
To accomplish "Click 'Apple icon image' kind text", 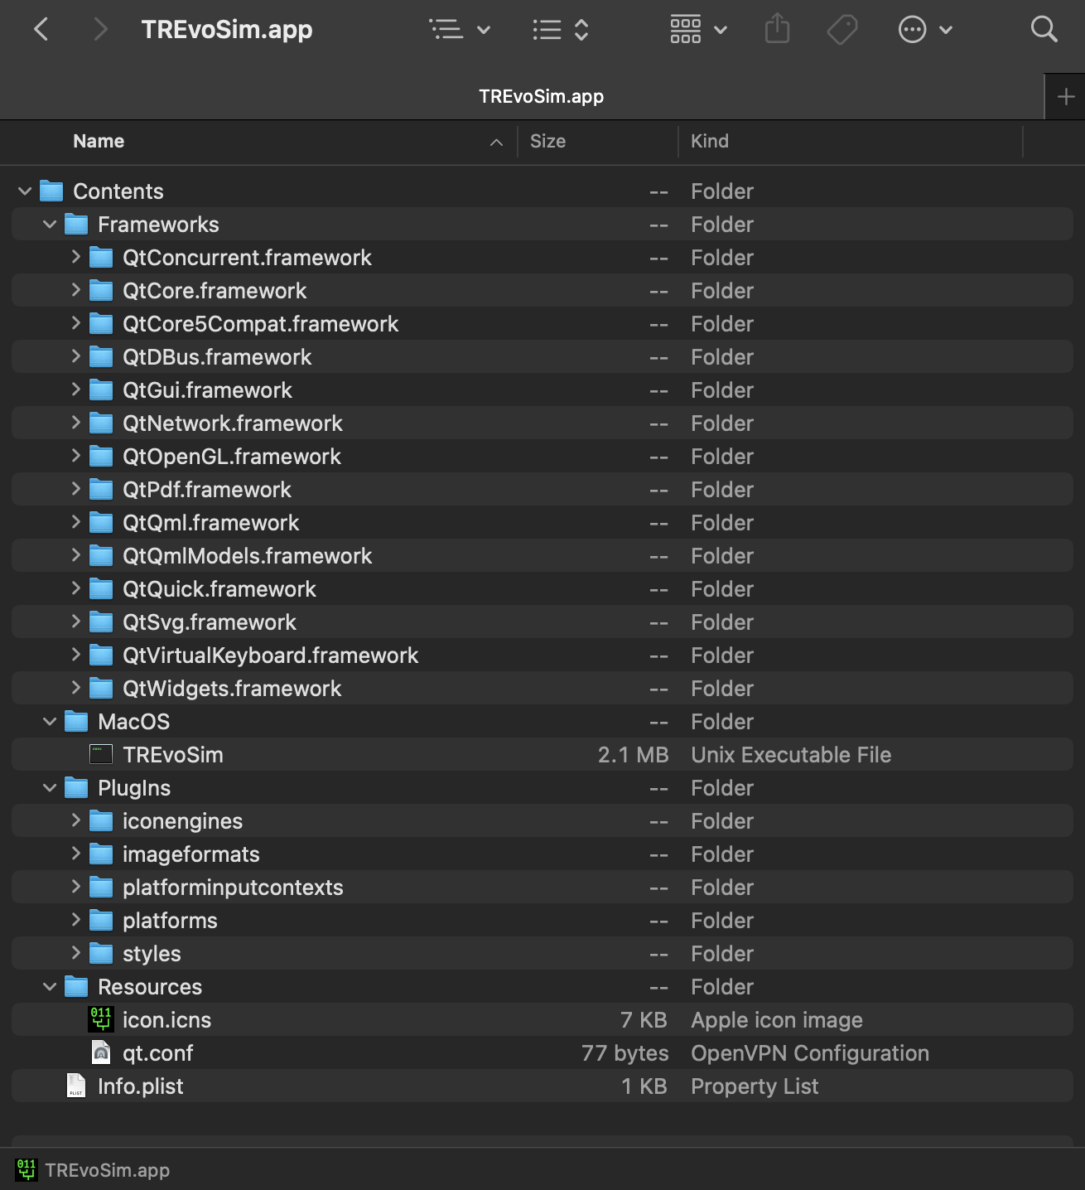I will point(777,1020).
